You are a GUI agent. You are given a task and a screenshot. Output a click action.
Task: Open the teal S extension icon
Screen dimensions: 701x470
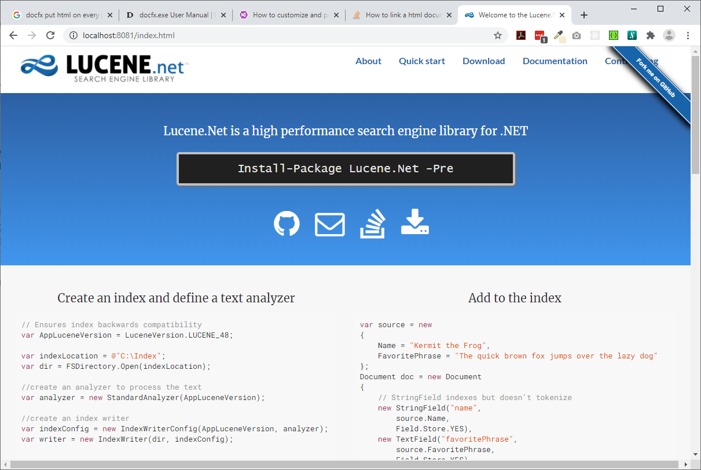[632, 35]
